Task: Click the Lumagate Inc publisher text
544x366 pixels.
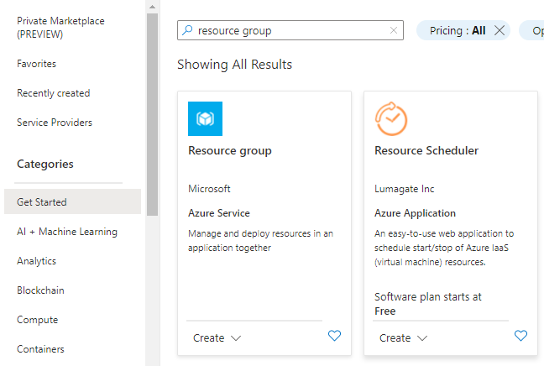Action: (404, 189)
